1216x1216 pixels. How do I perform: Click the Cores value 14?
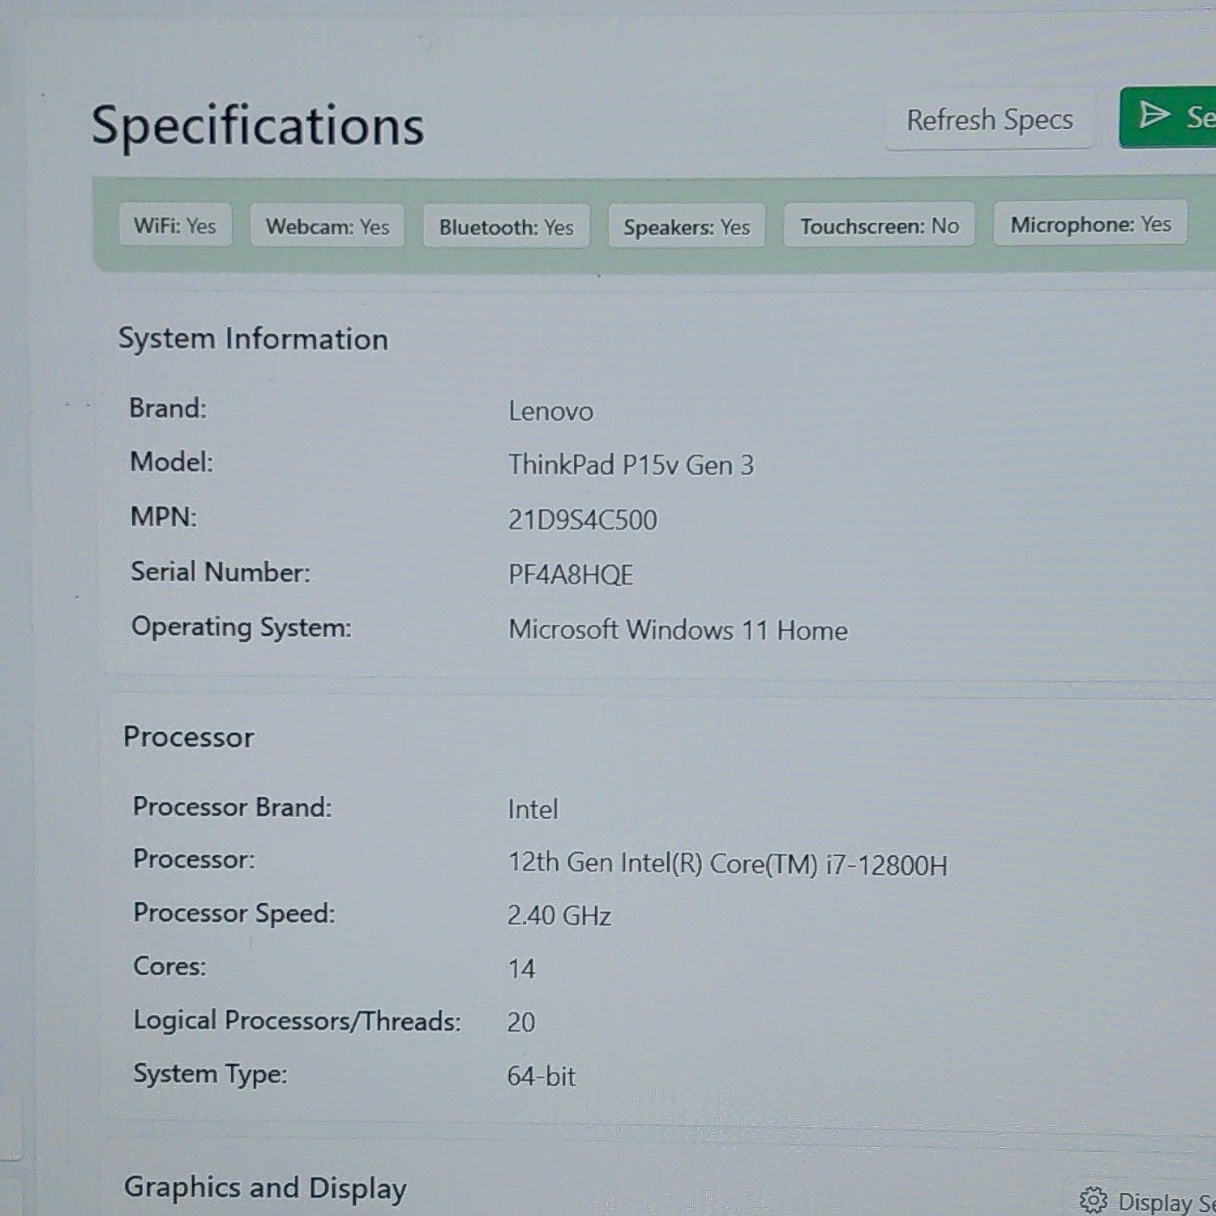tap(522, 969)
